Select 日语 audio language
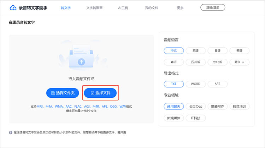The width and height of the screenshot is (265, 148). (x=218, y=51)
